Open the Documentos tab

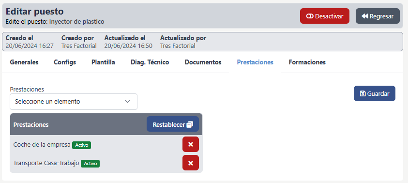(203, 62)
